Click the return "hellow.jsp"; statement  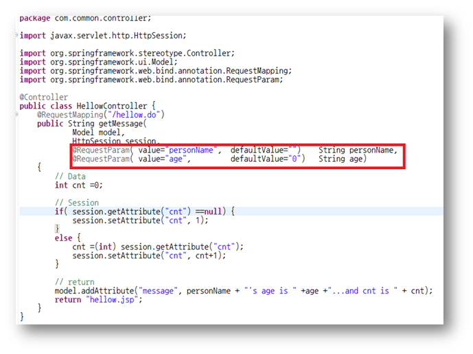pyautogui.click(x=98, y=300)
